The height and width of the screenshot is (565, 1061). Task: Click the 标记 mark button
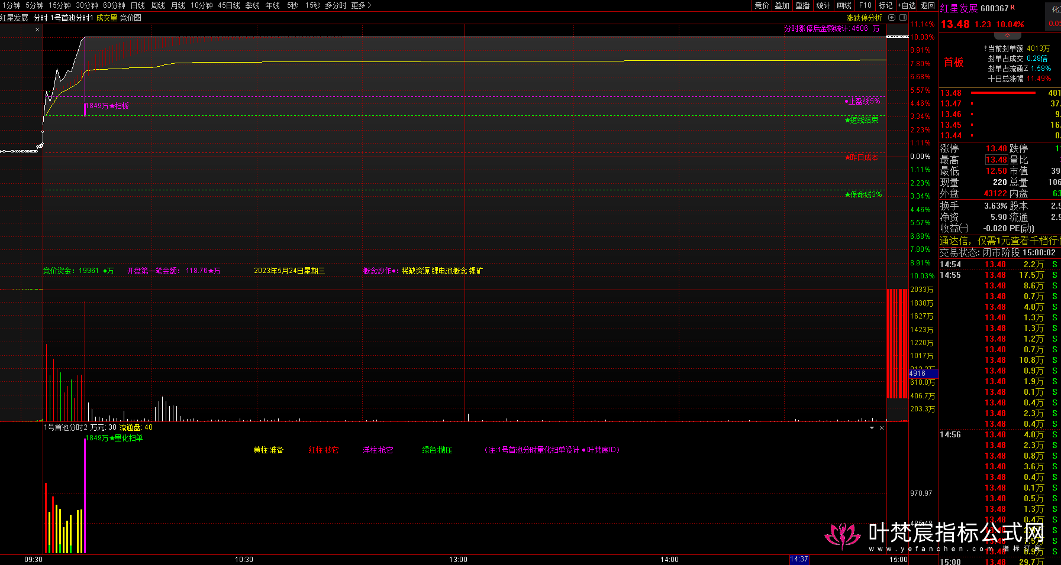point(885,5)
